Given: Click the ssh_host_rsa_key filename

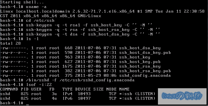Looking at the screenshot, I should tap(140, 66).
